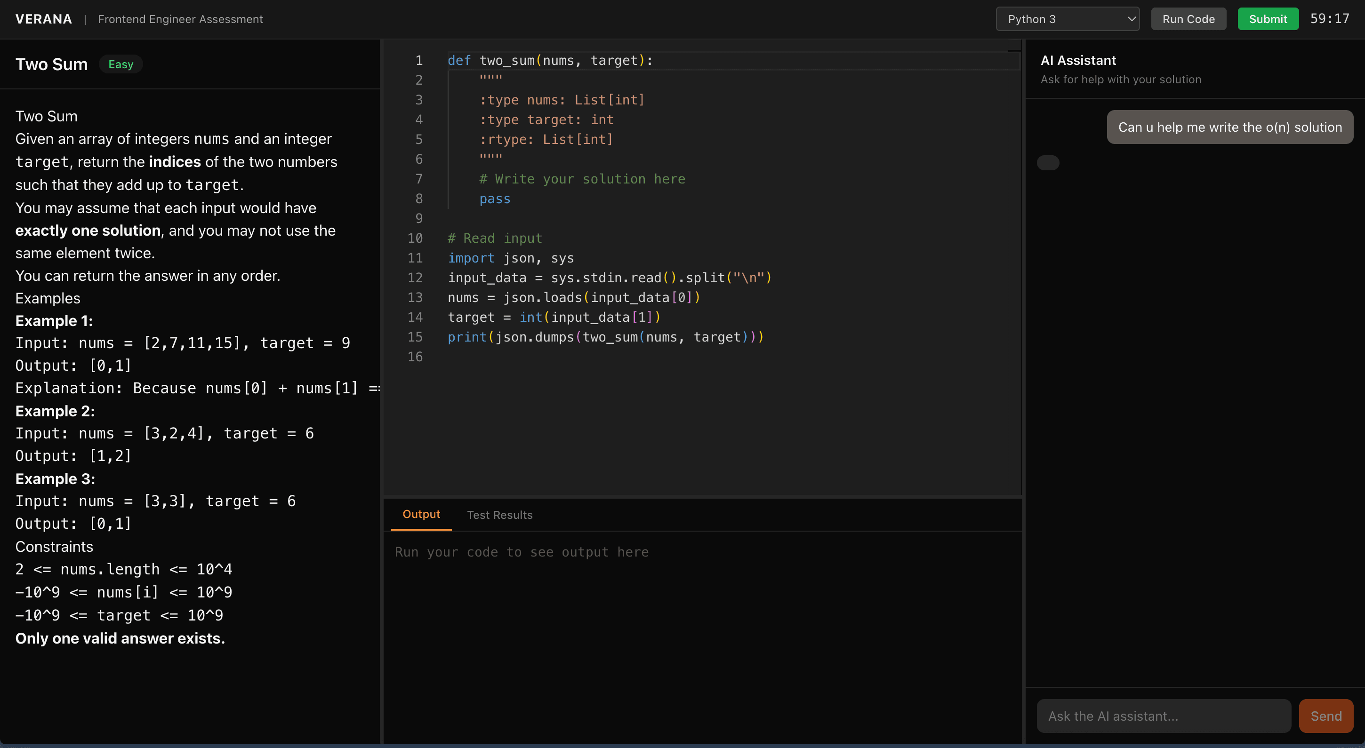Click line number 10 in the gutter
This screenshot has height=748, width=1365.
[415, 239]
